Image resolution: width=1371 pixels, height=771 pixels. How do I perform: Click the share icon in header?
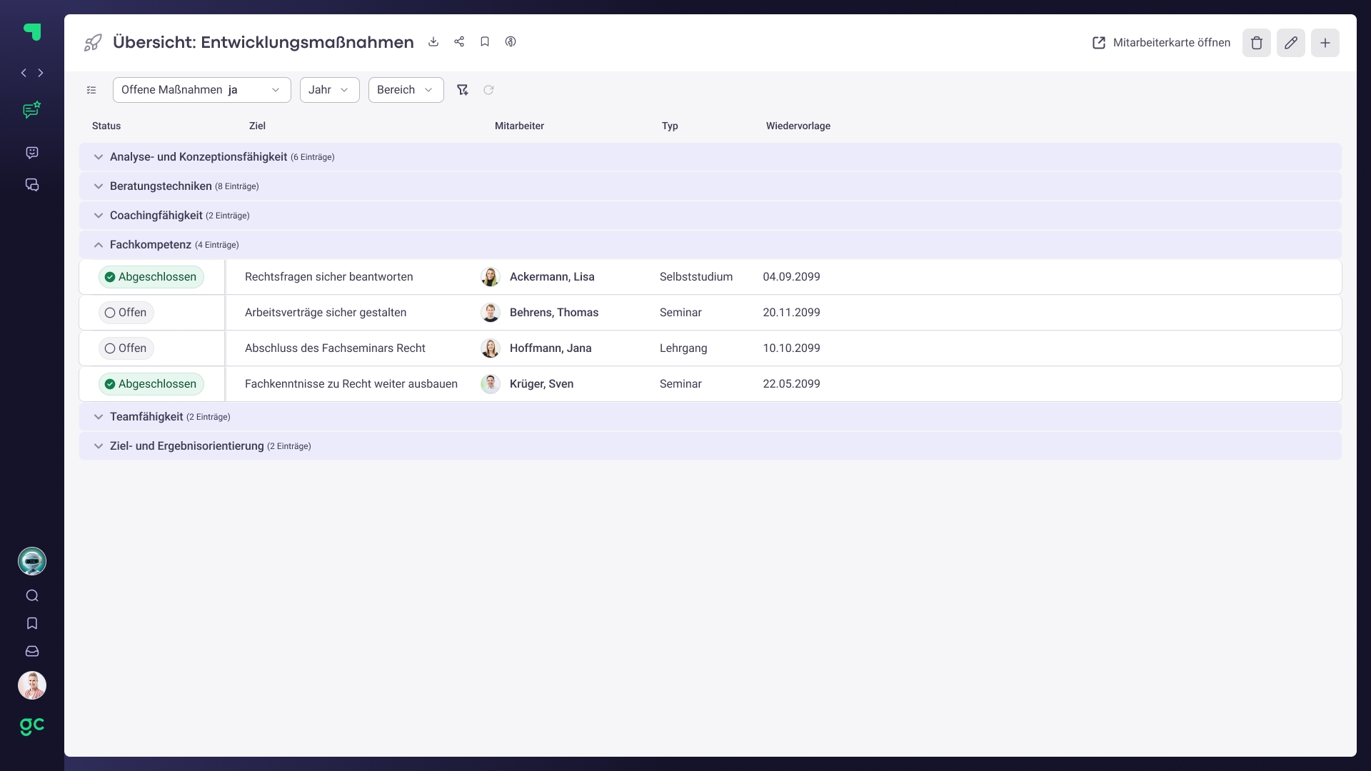tap(459, 41)
